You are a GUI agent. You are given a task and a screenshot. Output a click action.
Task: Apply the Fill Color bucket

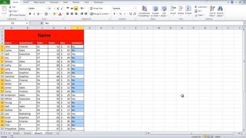(x=54, y=14)
